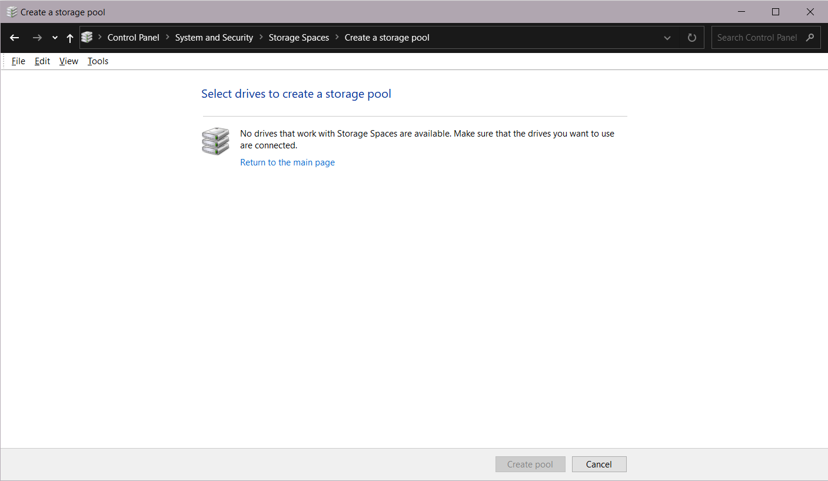Open the address bar history dropdown
This screenshot has height=481, width=828.
[x=667, y=38]
